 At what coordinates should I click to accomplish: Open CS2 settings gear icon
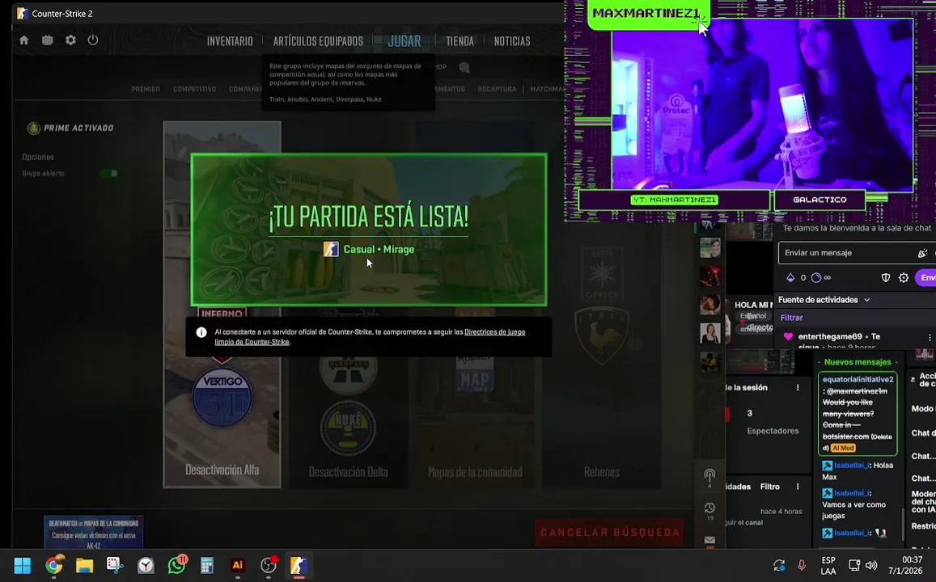coord(70,40)
